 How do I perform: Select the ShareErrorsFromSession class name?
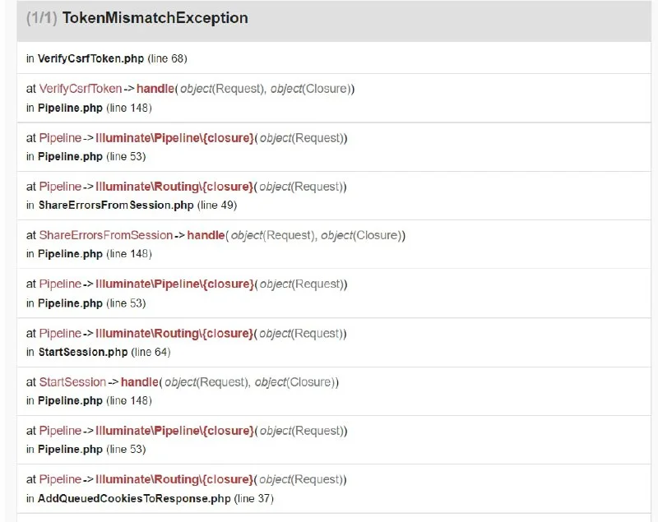pyautogui.click(x=106, y=235)
